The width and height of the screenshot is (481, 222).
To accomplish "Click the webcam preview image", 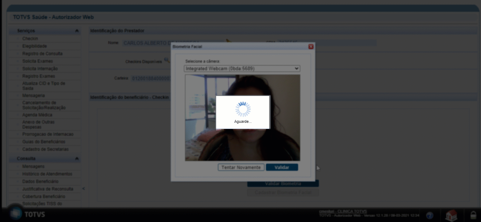I will tap(242, 118).
